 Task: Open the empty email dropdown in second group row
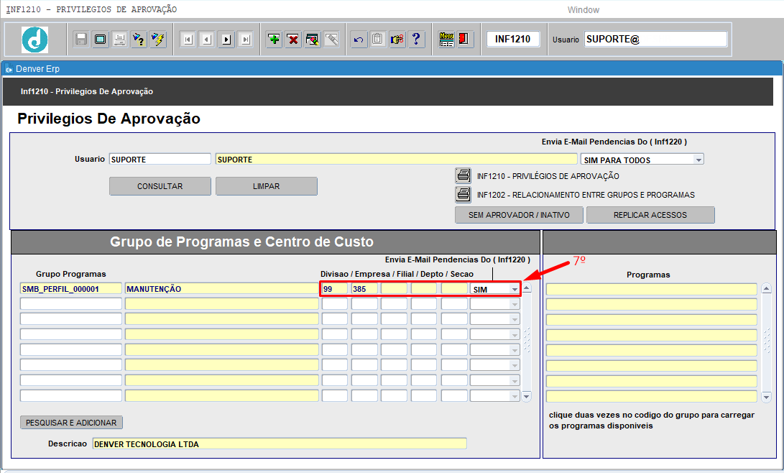pos(515,304)
